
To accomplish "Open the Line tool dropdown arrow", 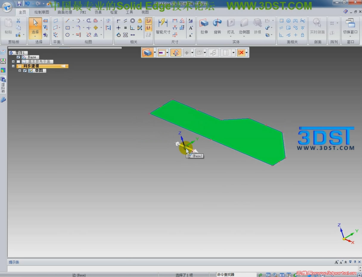I will [73, 21].
